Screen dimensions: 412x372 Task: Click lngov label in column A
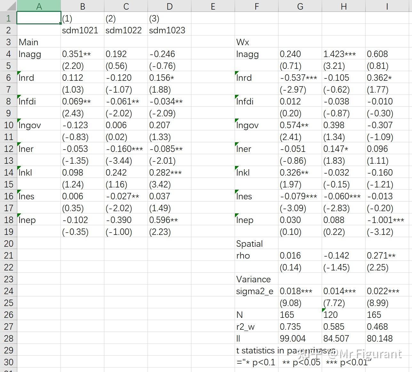click(x=39, y=125)
